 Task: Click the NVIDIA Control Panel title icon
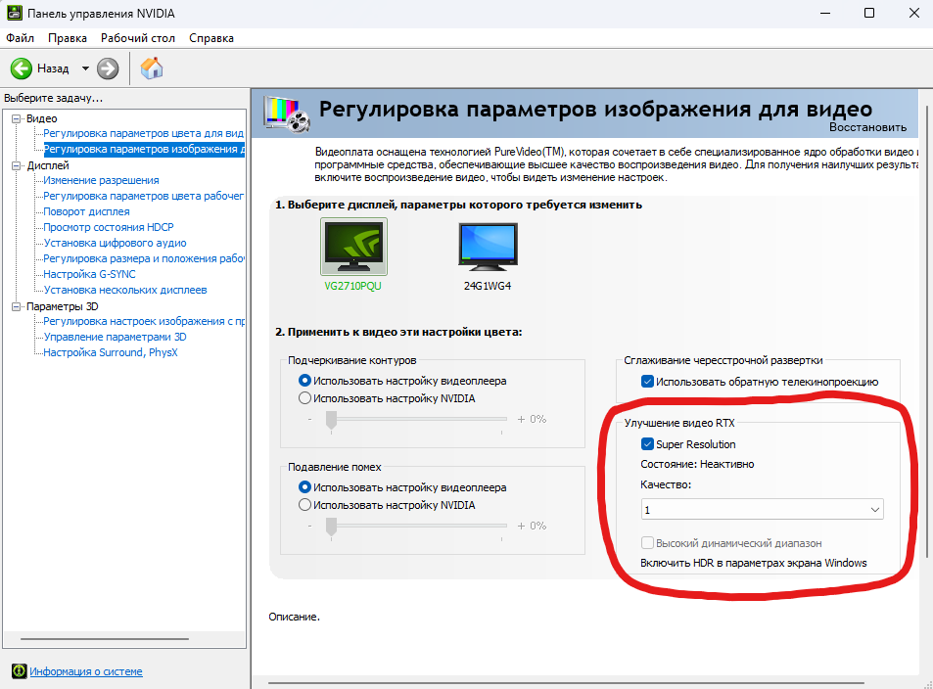tap(15, 13)
